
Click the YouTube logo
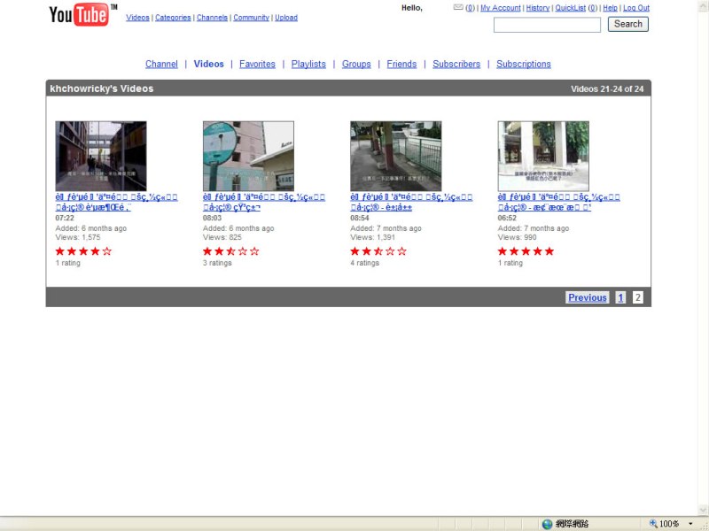coord(82,14)
